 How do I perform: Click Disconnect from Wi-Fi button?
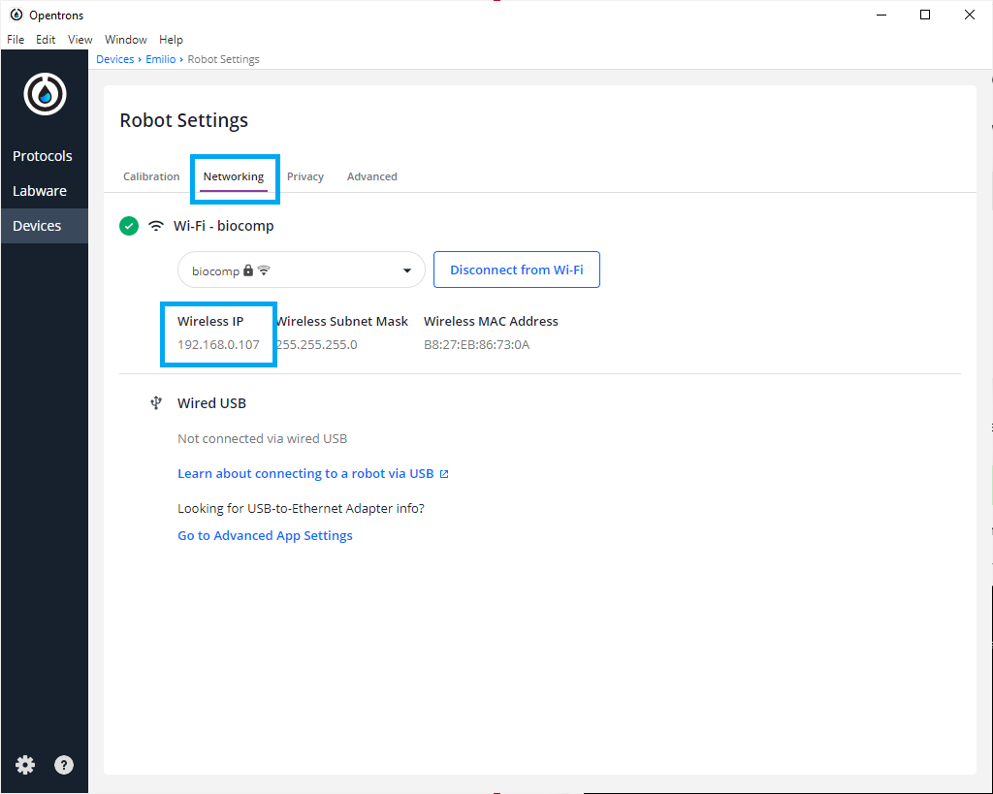517,270
